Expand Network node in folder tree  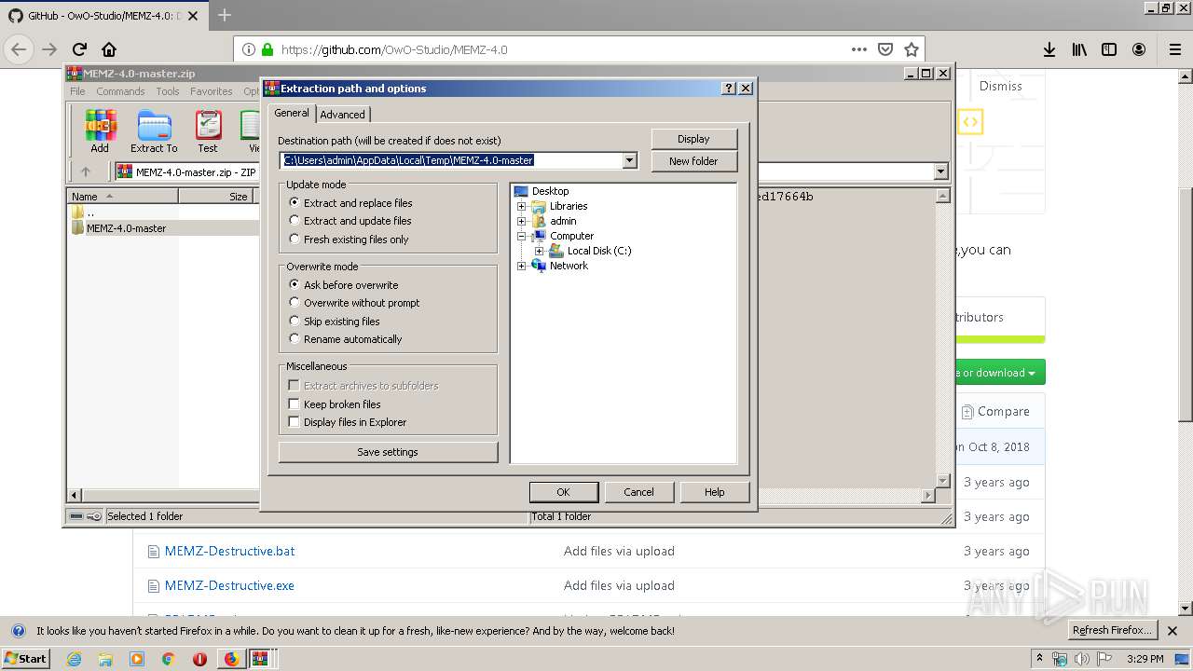(522, 266)
